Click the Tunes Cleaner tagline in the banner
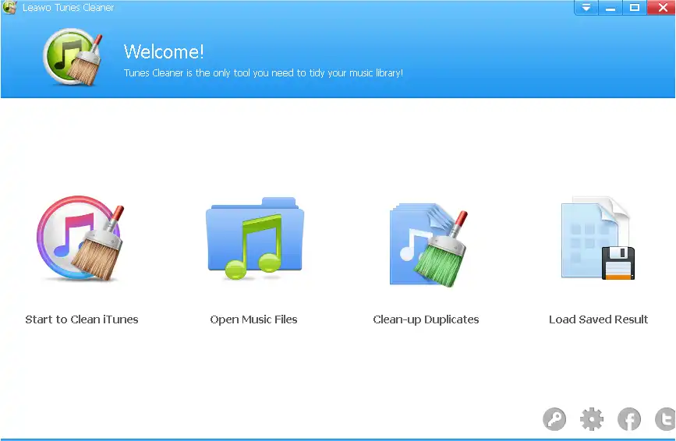Viewport: 676px width, 441px height. [x=263, y=73]
